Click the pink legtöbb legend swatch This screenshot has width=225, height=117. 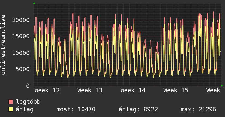(x=11, y=101)
